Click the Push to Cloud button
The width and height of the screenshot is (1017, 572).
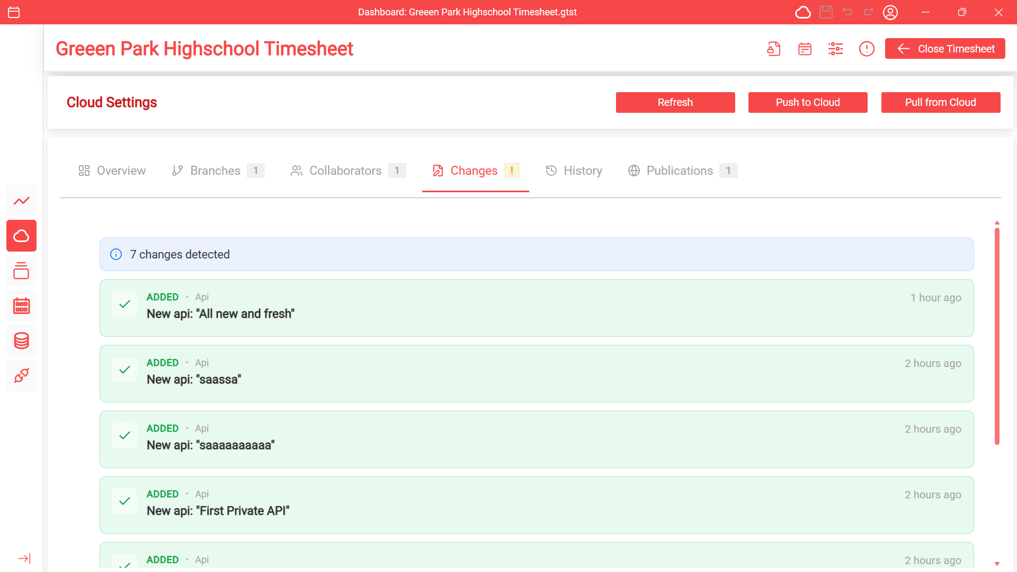[807, 102]
